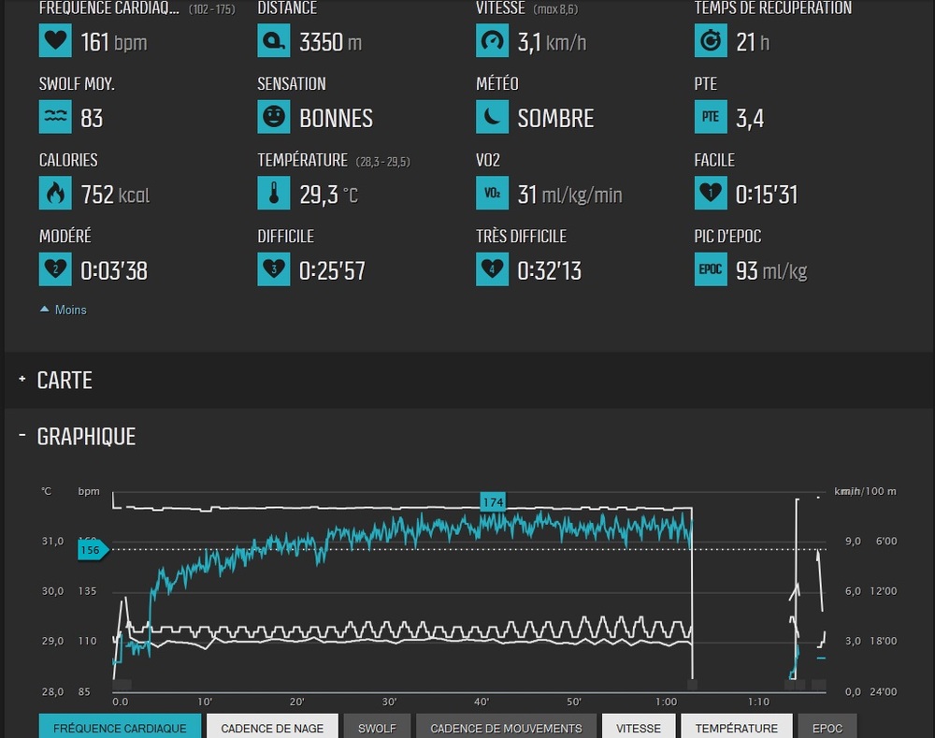Click the speedometer icon beside 3,1 km/h
Image resolution: width=935 pixels, height=738 pixels.
(492, 41)
